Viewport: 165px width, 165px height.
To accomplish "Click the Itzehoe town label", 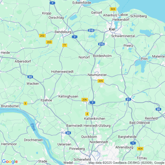I will [x=46, y=100].
